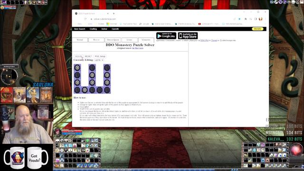The height and width of the screenshot is (171, 304).
Task: Open the Cannith menu
Action: (115, 29)
